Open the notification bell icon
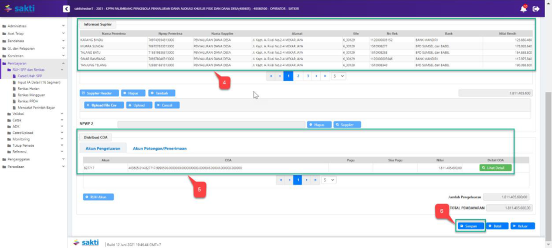Image resolution: width=552 pixels, height=248 pixels. coord(523,9)
